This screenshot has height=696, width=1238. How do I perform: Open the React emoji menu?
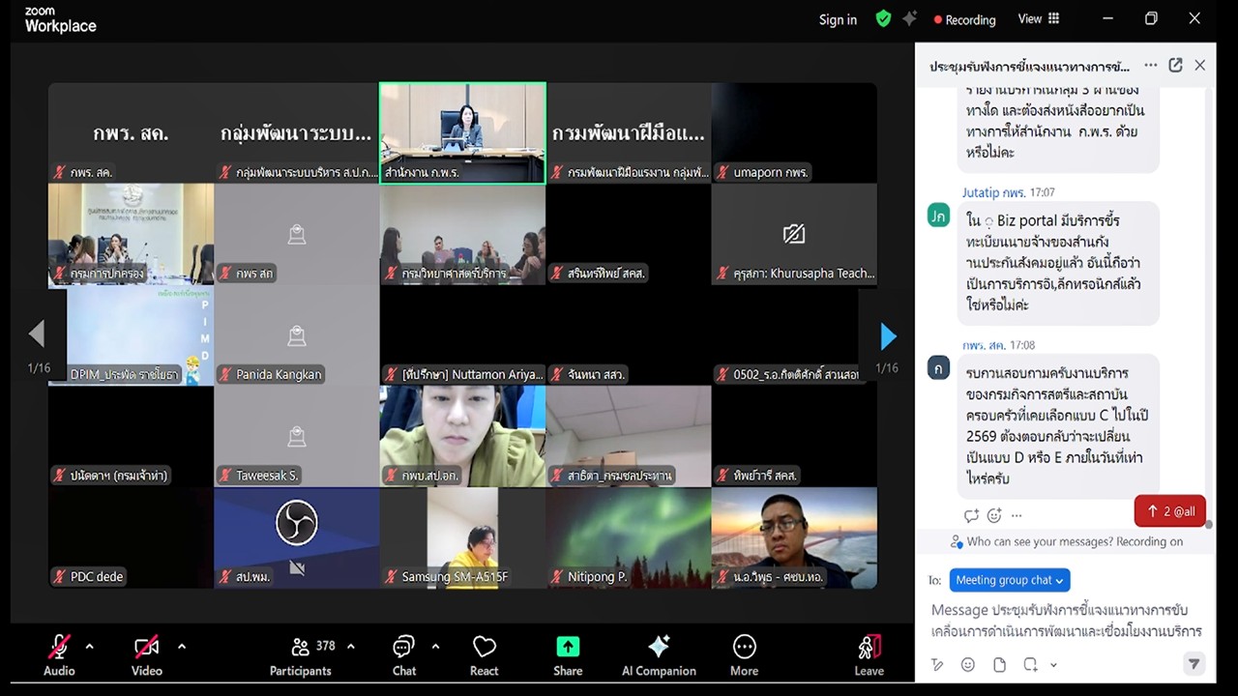[x=485, y=655]
